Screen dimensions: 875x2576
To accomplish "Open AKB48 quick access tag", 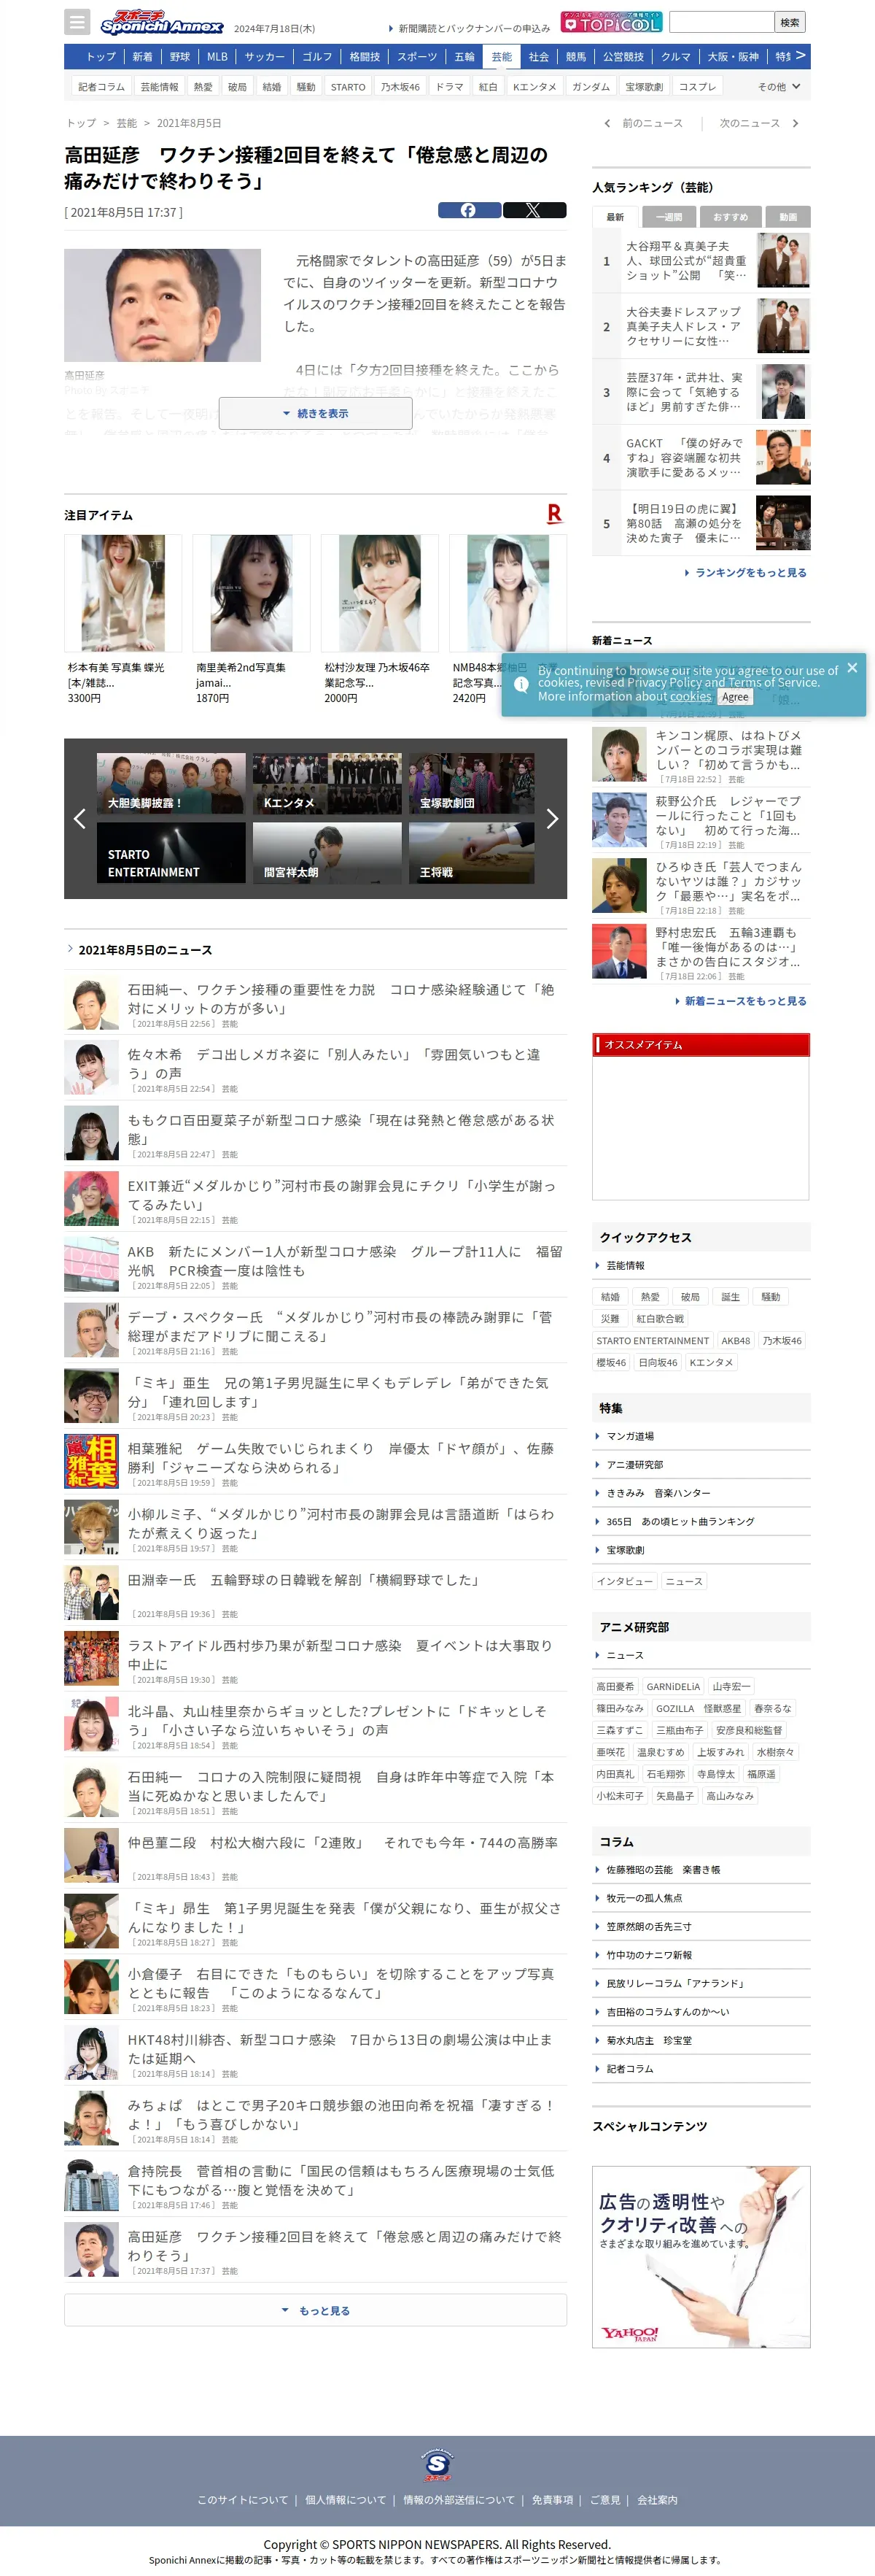I will 735,1340.
